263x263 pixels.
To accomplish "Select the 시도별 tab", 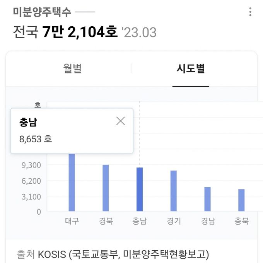I will [191, 68].
